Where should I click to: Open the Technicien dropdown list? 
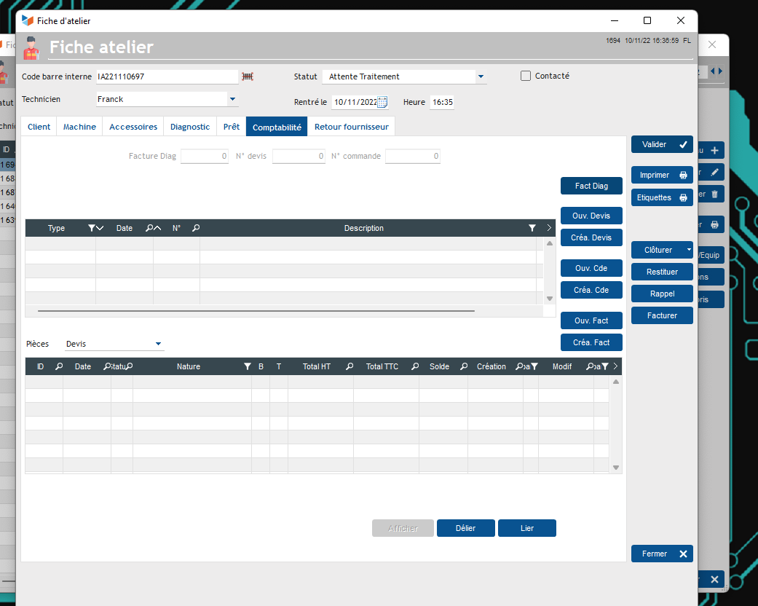232,99
